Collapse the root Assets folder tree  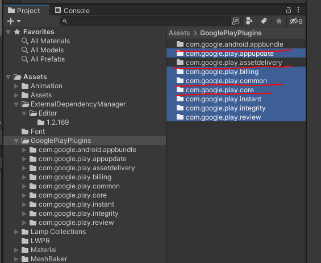(8, 77)
